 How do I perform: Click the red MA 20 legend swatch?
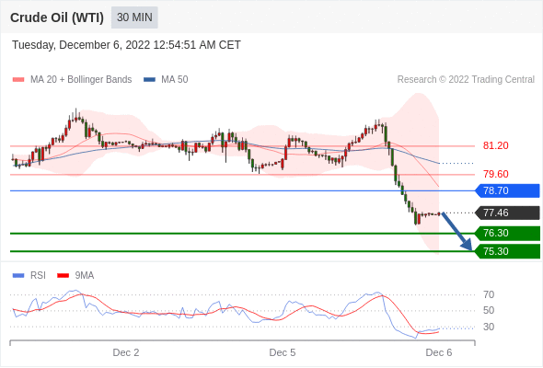(x=18, y=80)
